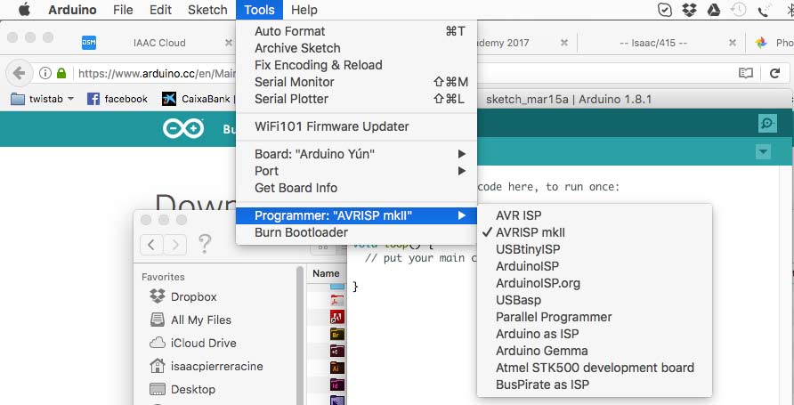Open the Edit menu
Image resolution: width=794 pixels, height=405 pixels.
[x=160, y=10]
